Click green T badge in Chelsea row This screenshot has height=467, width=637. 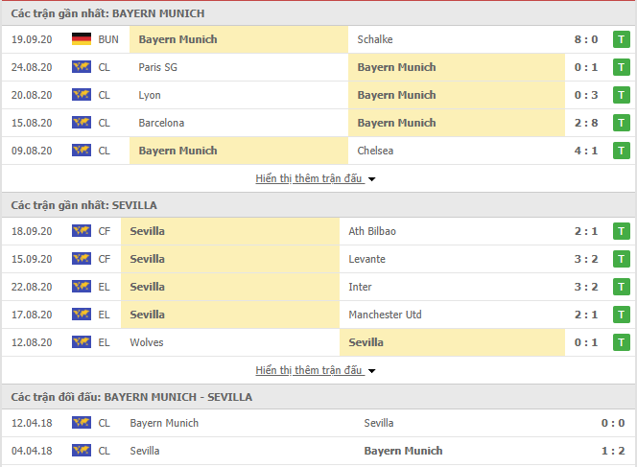click(x=621, y=151)
